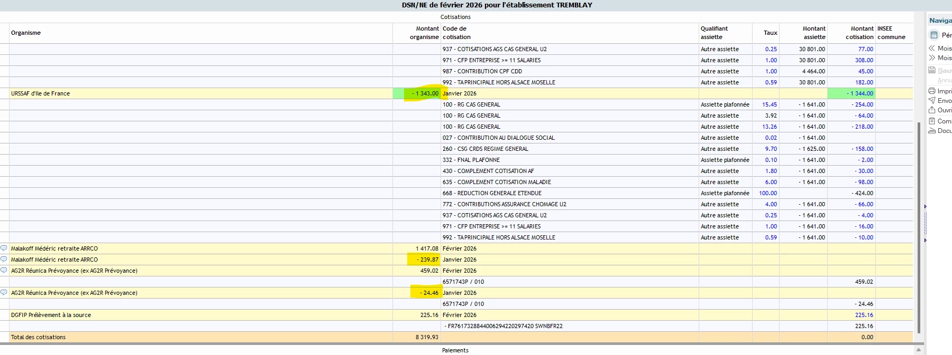Open the Période calendar icon in Navigation

coord(933,35)
